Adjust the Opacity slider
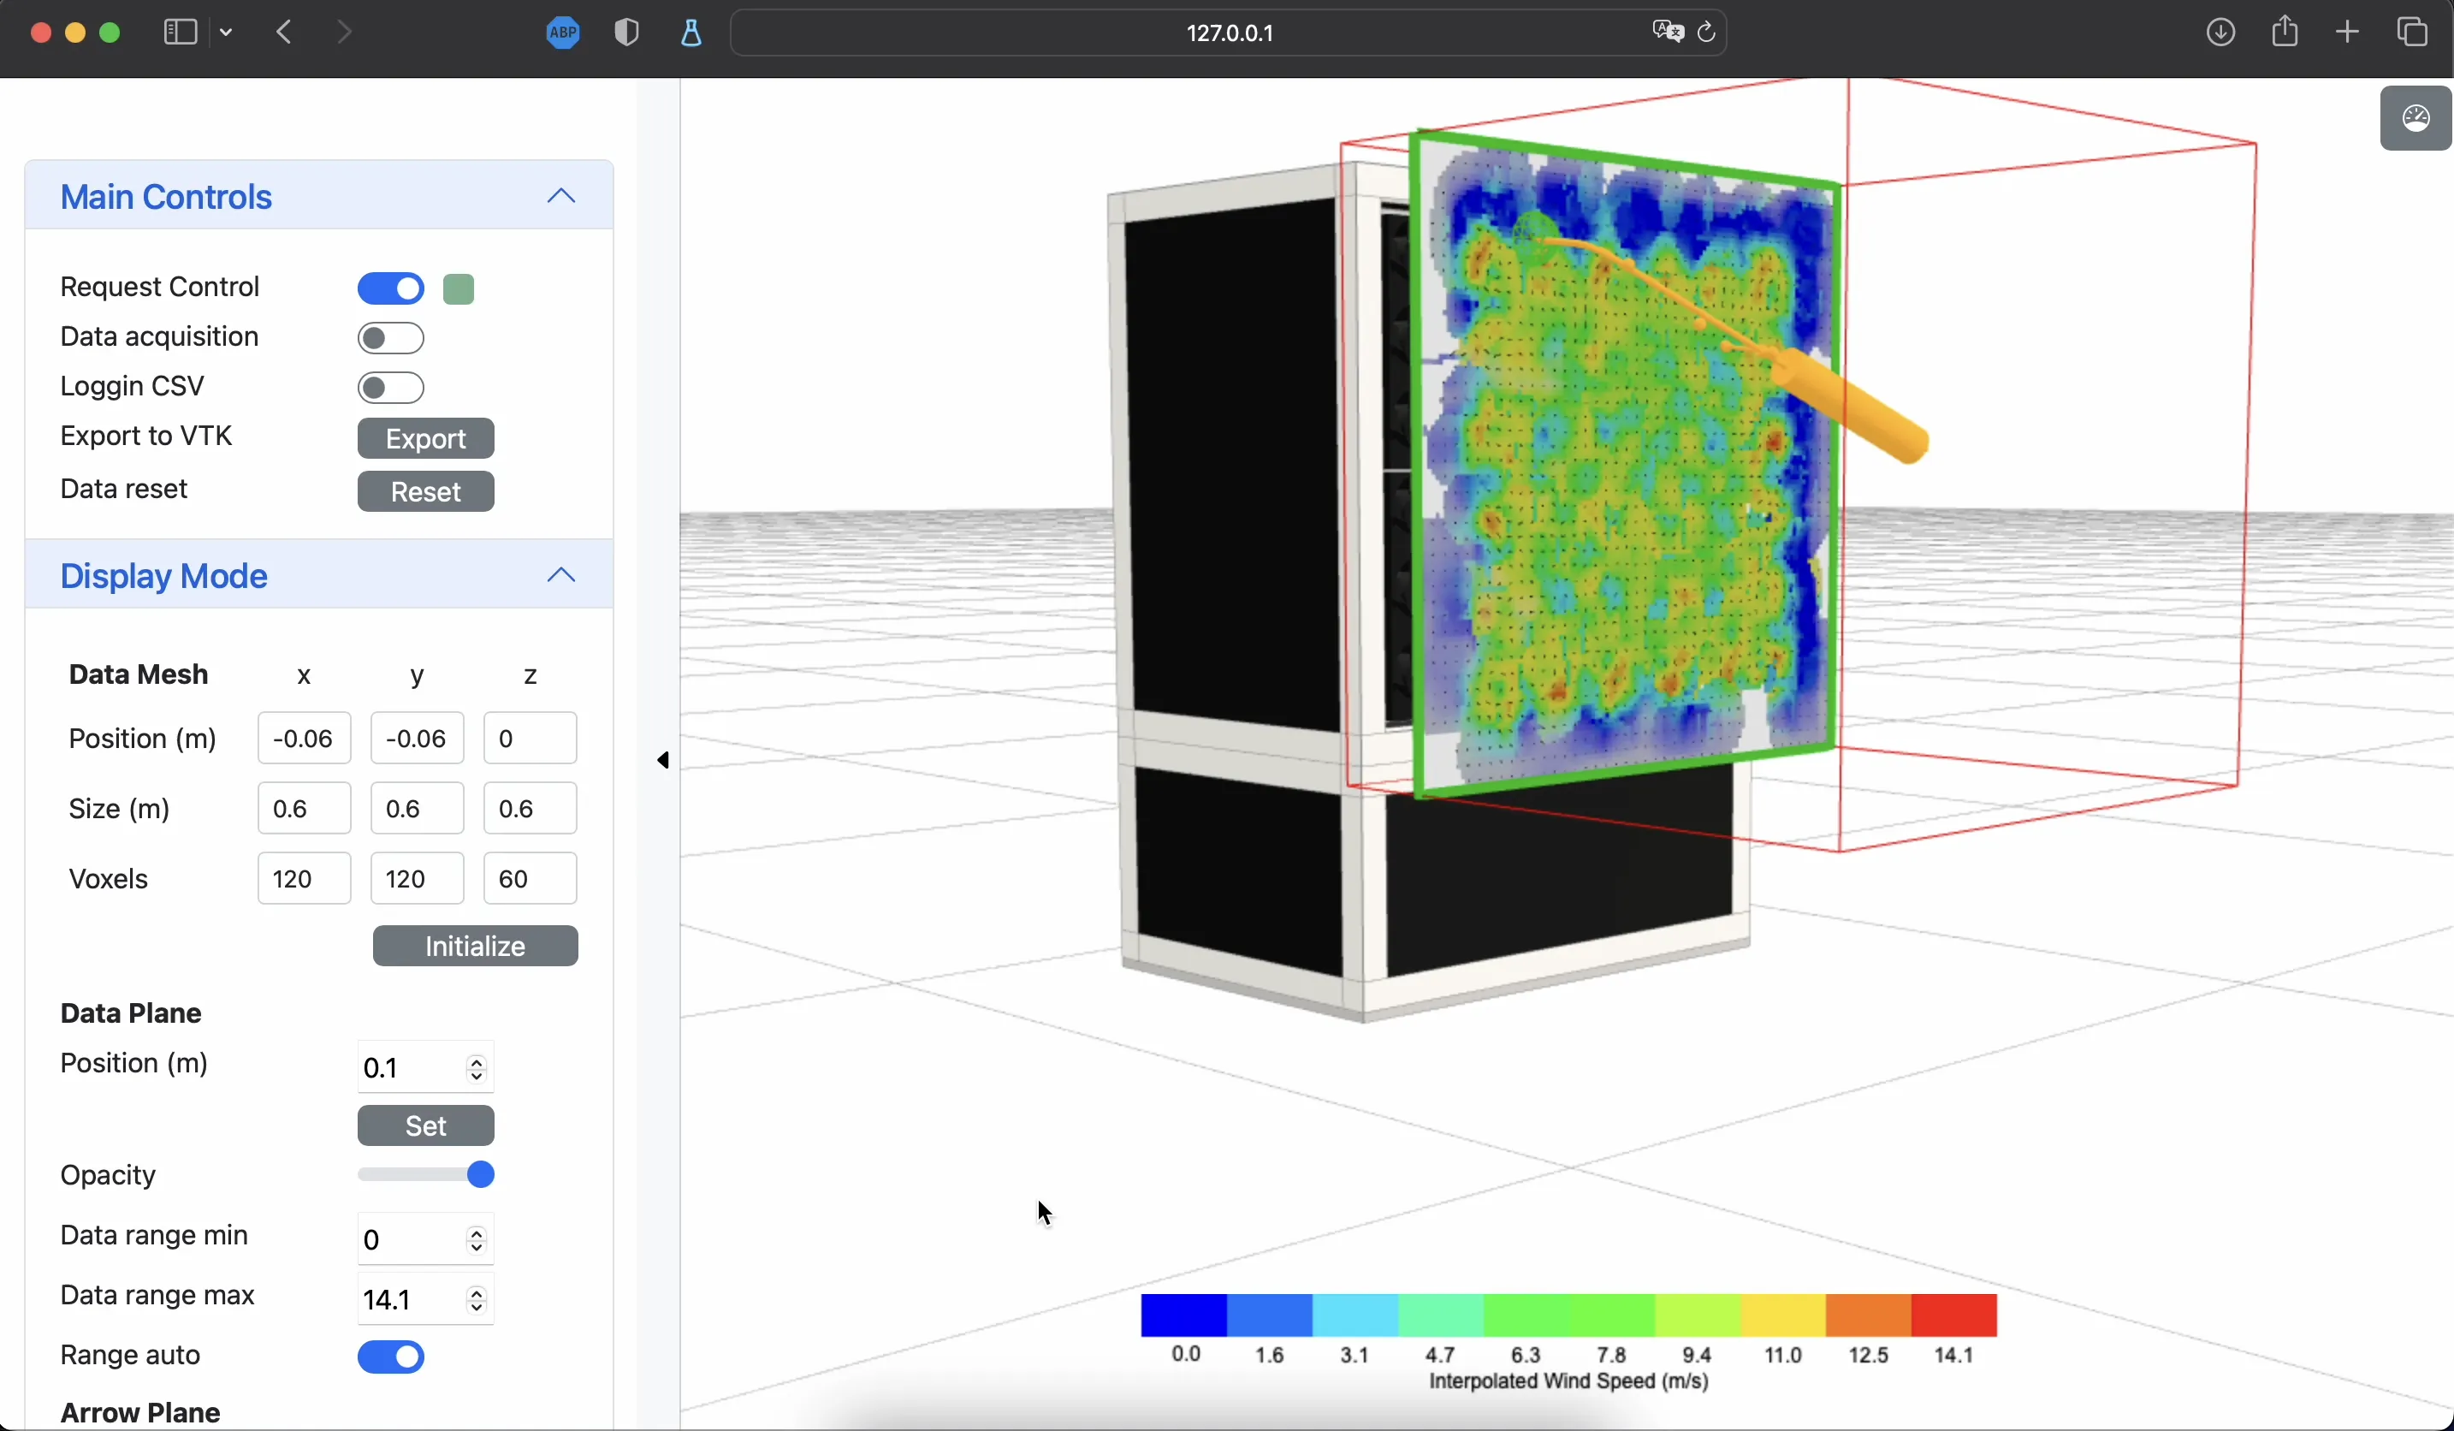The height and width of the screenshot is (1431, 2454). (x=426, y=1175)
